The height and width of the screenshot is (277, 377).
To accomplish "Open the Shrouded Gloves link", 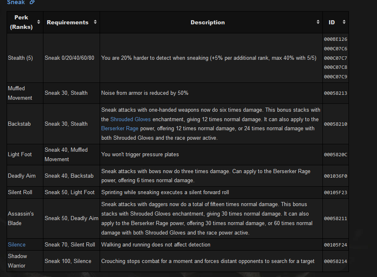I will click(130, 119).
